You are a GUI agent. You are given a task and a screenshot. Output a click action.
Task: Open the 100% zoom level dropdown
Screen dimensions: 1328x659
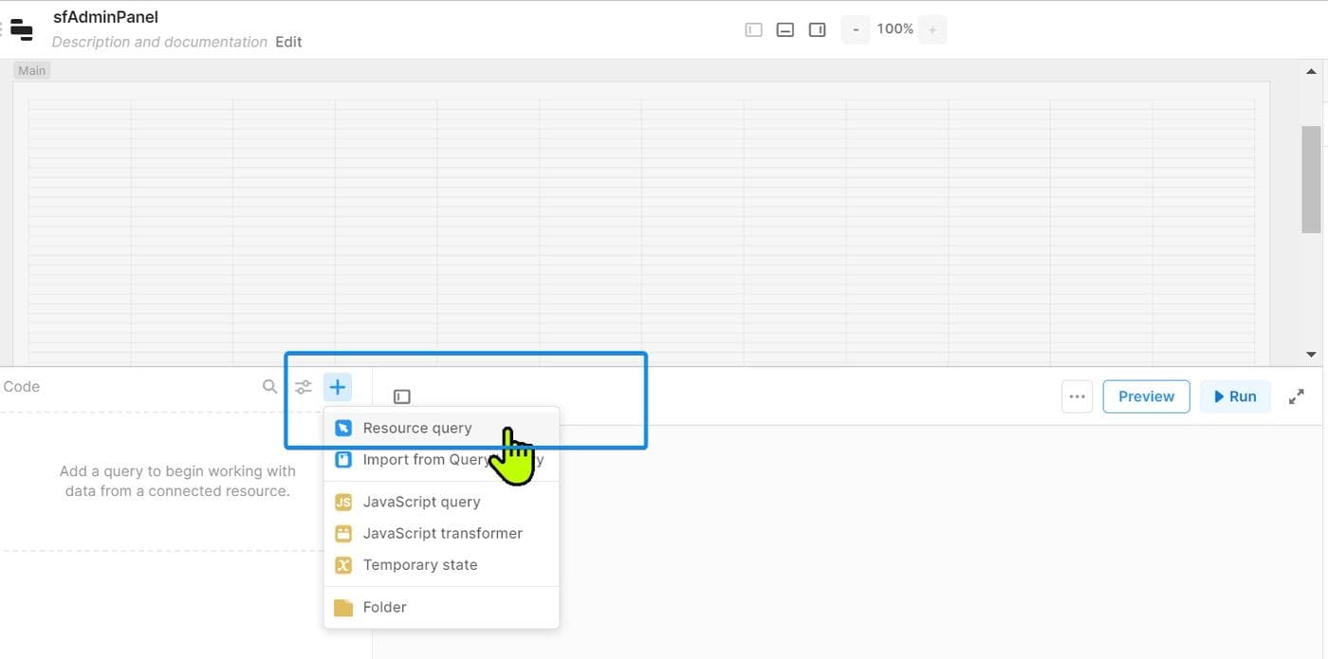click(895, 29)
